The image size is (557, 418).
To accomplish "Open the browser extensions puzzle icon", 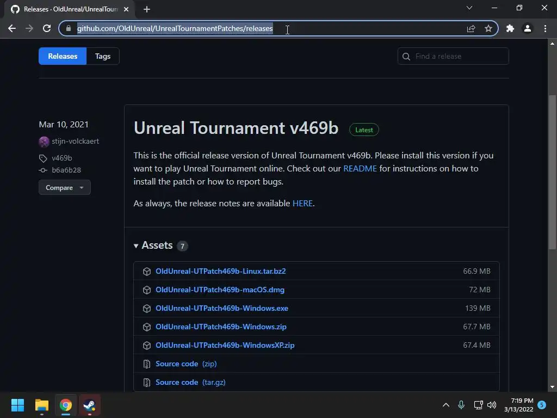I will coord(510,28).
